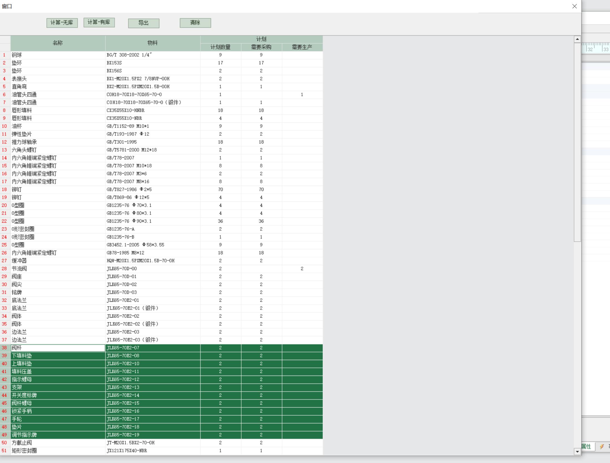The height and width of the screenshot is (463, 610).
Task: Select the 指示螺母 name cell
Action: coord(58,379)
